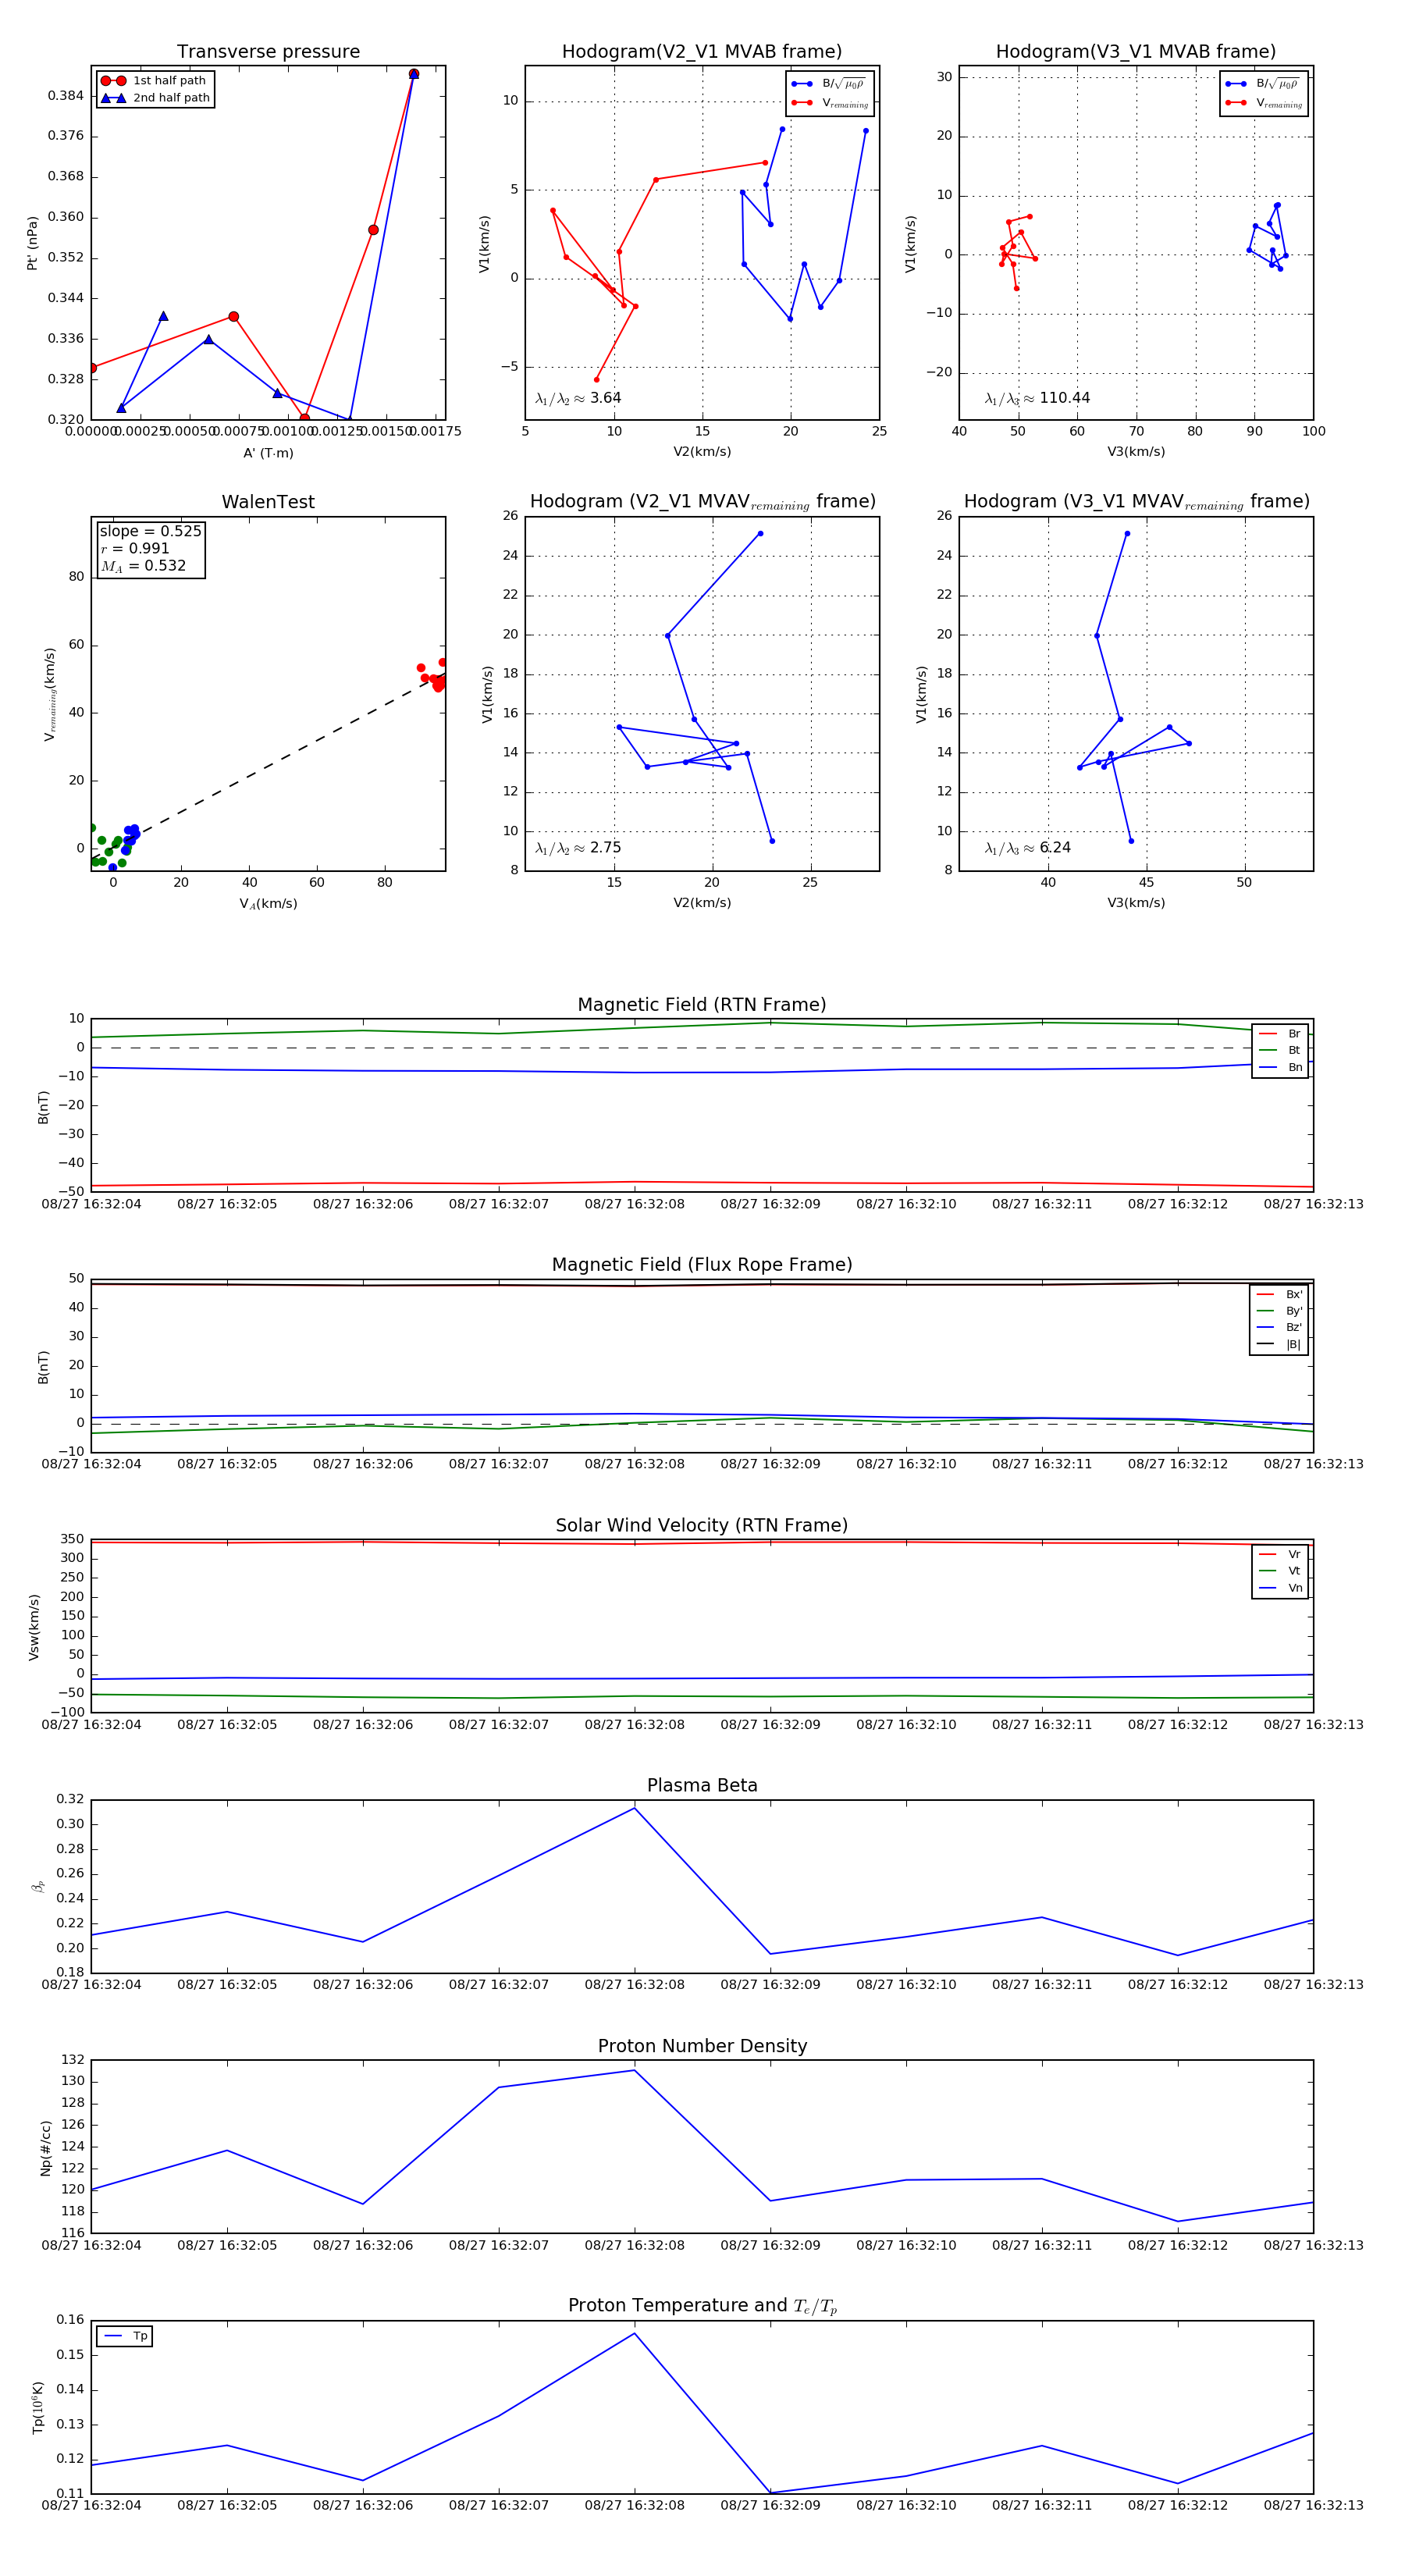Viewport: 1405px width, 2576px height.
Task: Click the 'Solar Wind Velocity (RTN Frame)' title
Action: click(702, 1526)
